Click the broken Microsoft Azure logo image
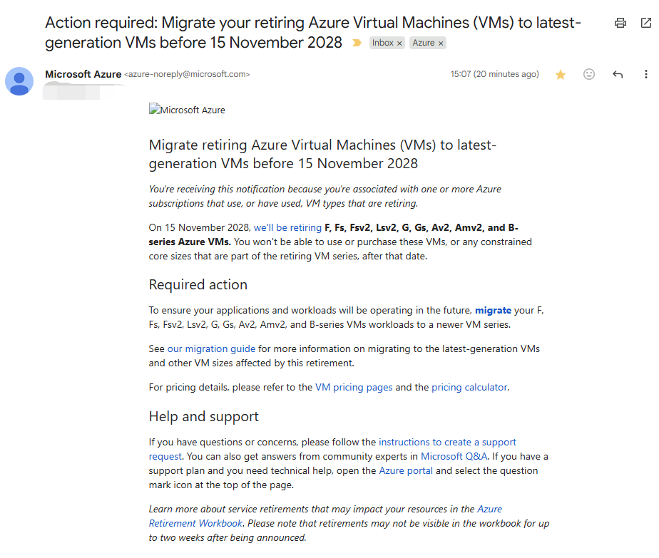This screenshot has width=659, height=558. pyautogui.click(x=187, y=110)
